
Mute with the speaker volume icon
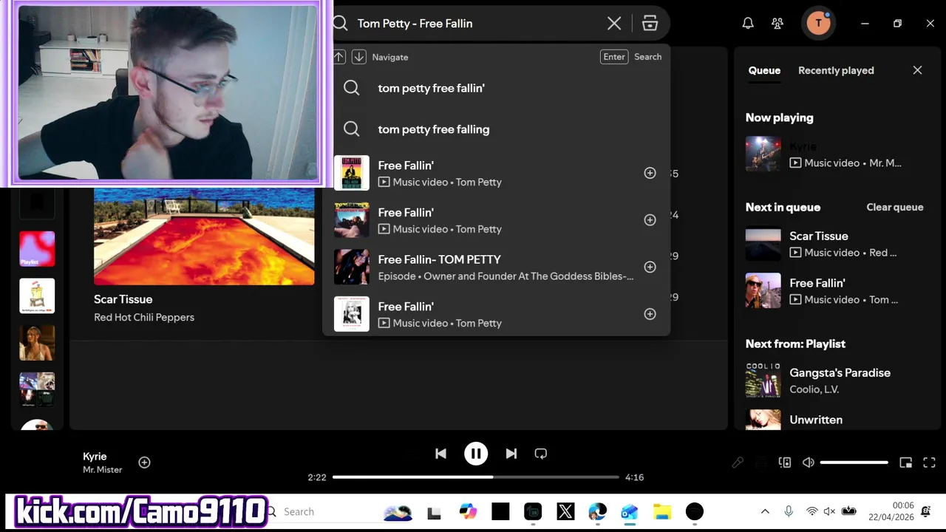pos(809,463)
